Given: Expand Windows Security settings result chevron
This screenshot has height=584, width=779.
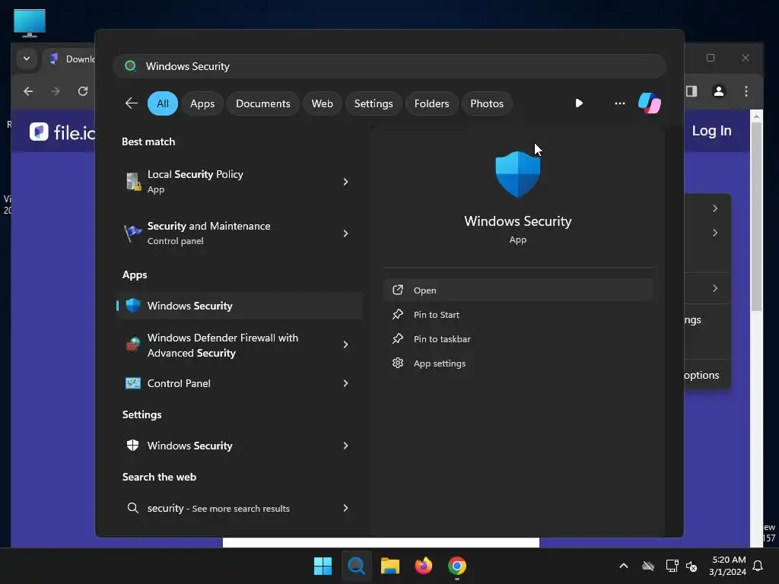Looking at the screenshot, I should click(x=346, y=446).
